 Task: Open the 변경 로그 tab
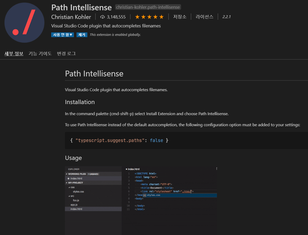66,53
